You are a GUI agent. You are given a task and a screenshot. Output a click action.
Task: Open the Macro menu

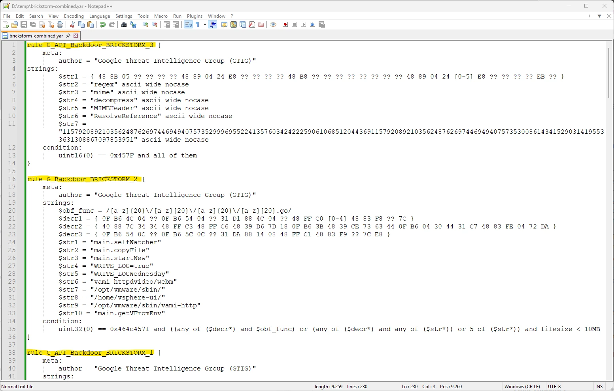coord(161,16)
